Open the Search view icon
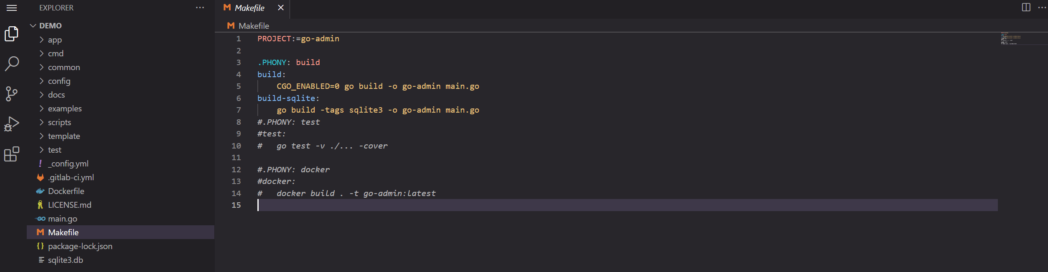Screen dimensions: 1048x272 12,64
